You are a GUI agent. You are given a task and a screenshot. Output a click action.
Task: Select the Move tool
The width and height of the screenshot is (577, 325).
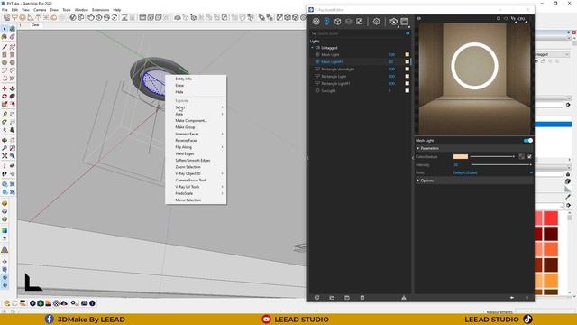[5, 88]
